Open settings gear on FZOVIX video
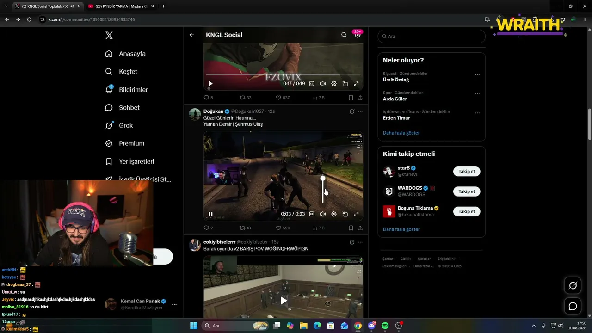The height and width of the screenshot is (333, 592). pos(334,84)
